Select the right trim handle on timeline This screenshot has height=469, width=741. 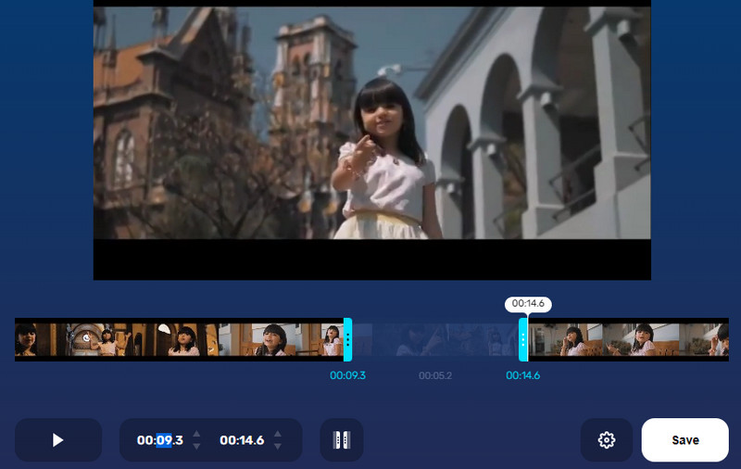(x=523, y=339)
